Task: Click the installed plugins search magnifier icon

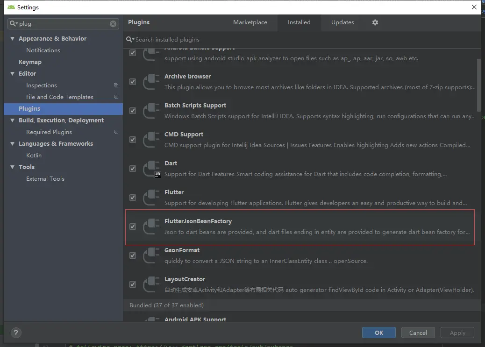Action: point(130,40)
